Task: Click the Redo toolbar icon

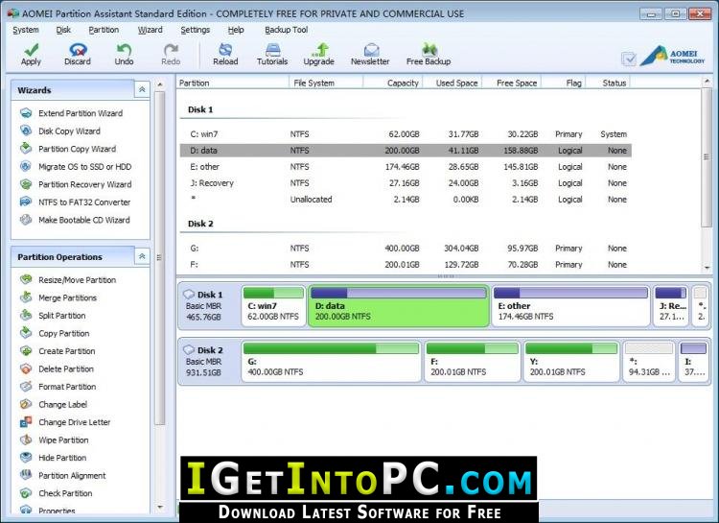Action: [171, 54]
